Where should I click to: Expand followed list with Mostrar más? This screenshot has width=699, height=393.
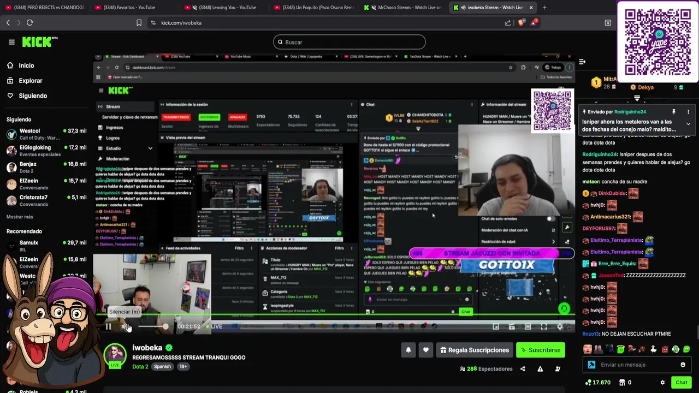point(20,217)
